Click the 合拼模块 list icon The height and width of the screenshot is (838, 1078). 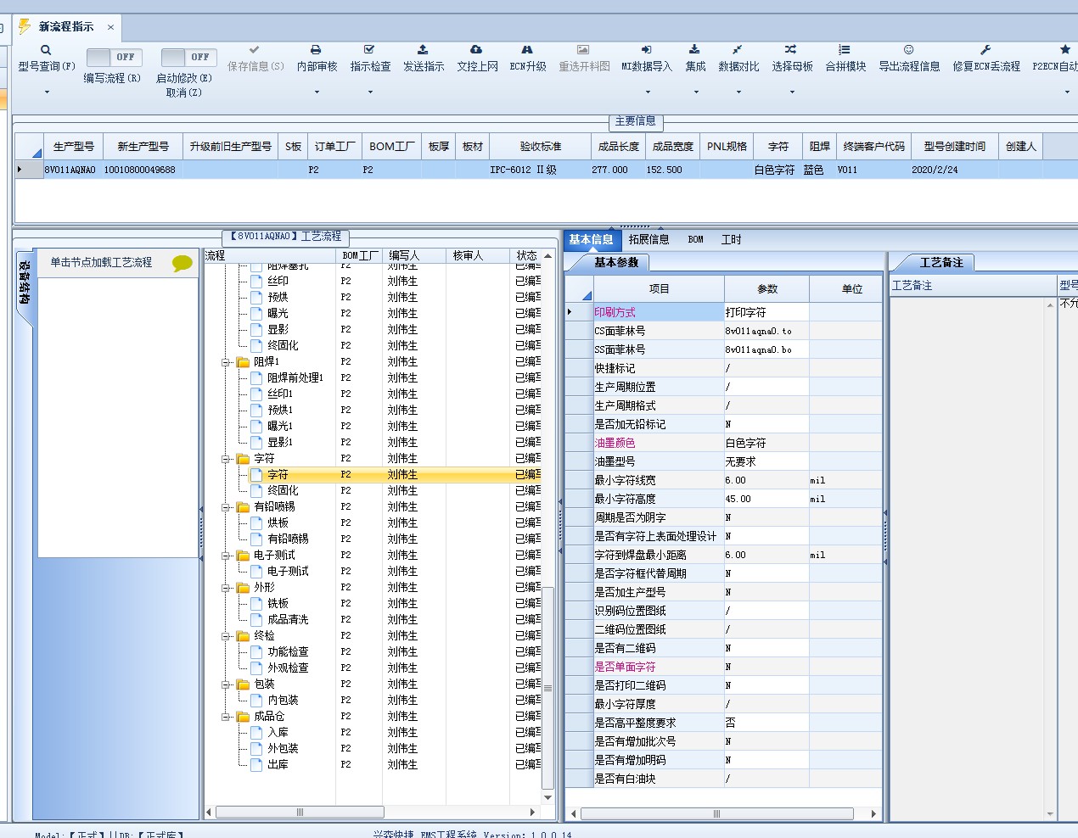[845, 50]
